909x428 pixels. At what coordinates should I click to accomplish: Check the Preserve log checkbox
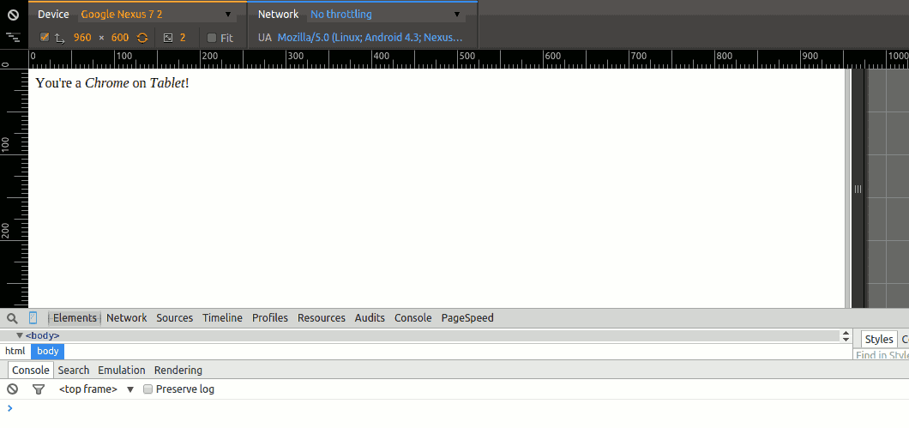coord(148,389)
